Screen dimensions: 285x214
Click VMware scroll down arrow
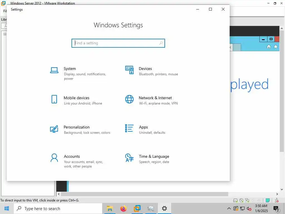(282, 189)
